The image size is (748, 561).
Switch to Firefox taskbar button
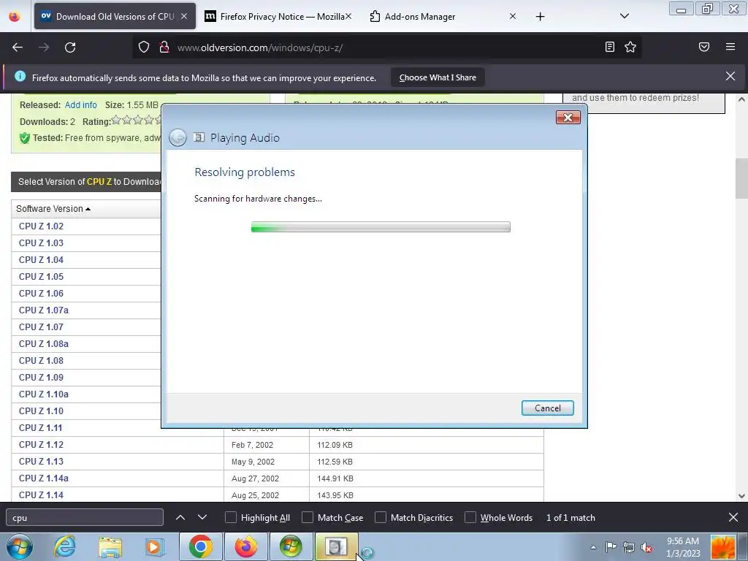click(x=245, y=546)
